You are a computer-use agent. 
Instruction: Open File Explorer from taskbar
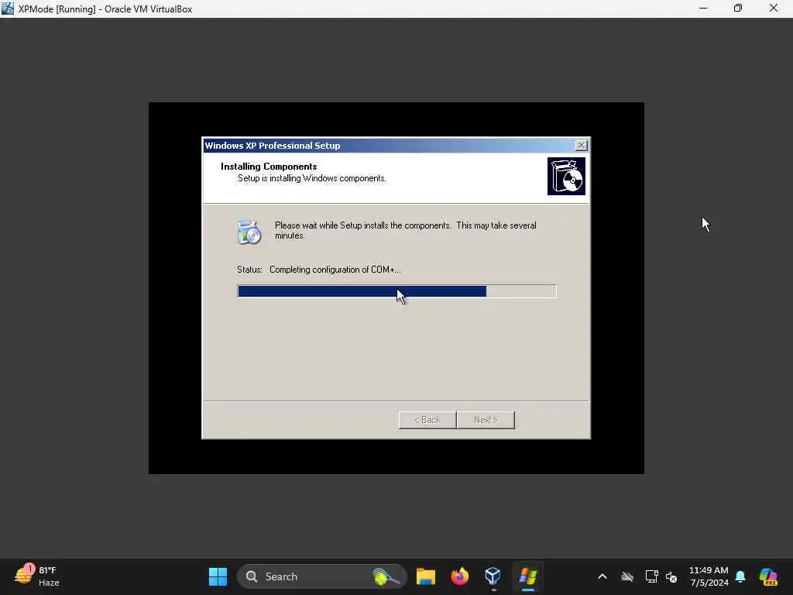[425, 576]
